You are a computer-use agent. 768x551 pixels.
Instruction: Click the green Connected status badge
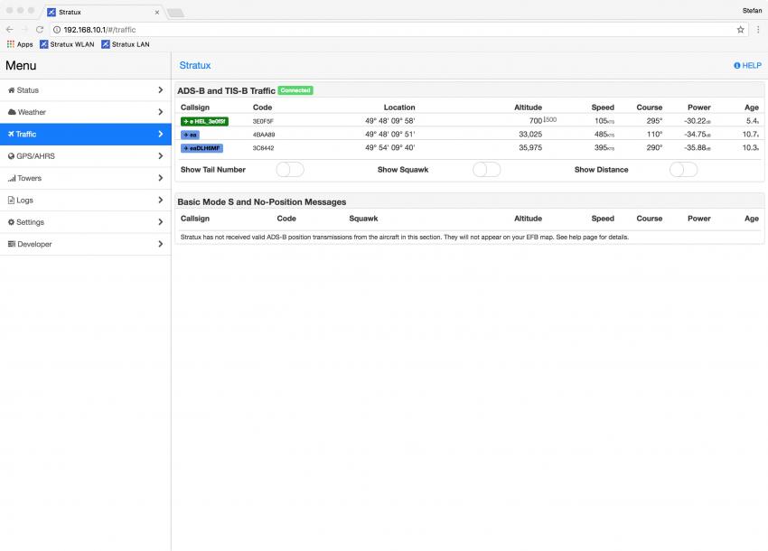295,90
